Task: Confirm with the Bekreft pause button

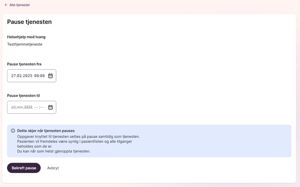Action: coord(24,168)
